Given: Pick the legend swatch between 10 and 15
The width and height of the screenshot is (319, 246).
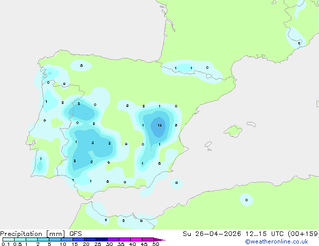Looking at the screenshot, I should [x=66, y=239].
